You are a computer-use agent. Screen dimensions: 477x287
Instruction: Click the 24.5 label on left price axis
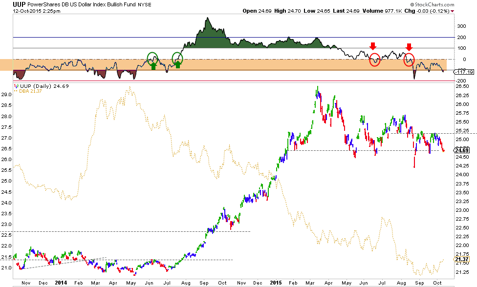(x=6, y=192)
